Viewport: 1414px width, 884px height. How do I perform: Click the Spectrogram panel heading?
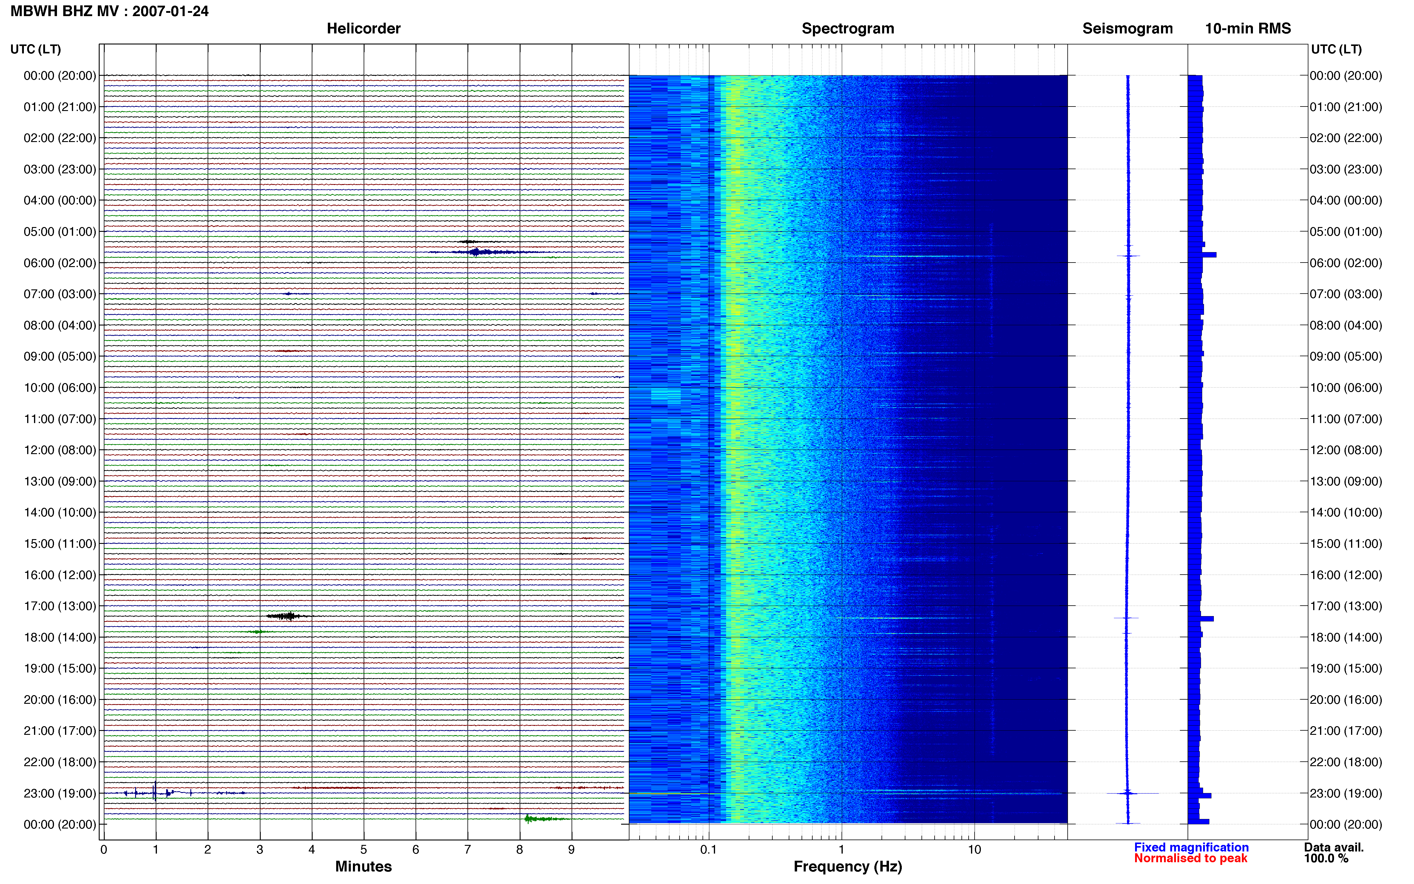point(848,29)
